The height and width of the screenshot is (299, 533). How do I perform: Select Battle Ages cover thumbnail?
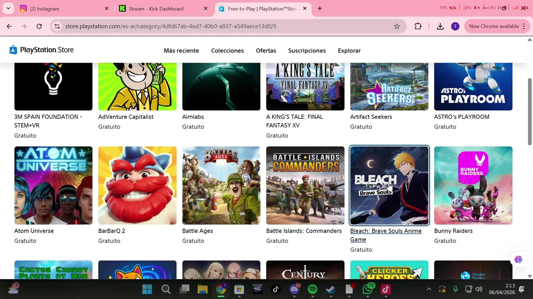click(221, 185)
